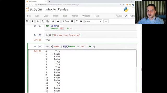Open the Edit menu
This screenshot has width=167, height=93.
(x=37, y=16)
